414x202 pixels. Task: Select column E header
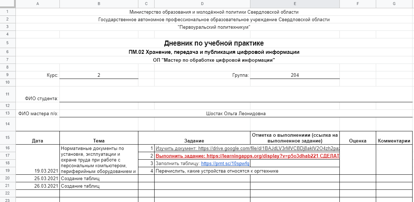coord(295,4)
